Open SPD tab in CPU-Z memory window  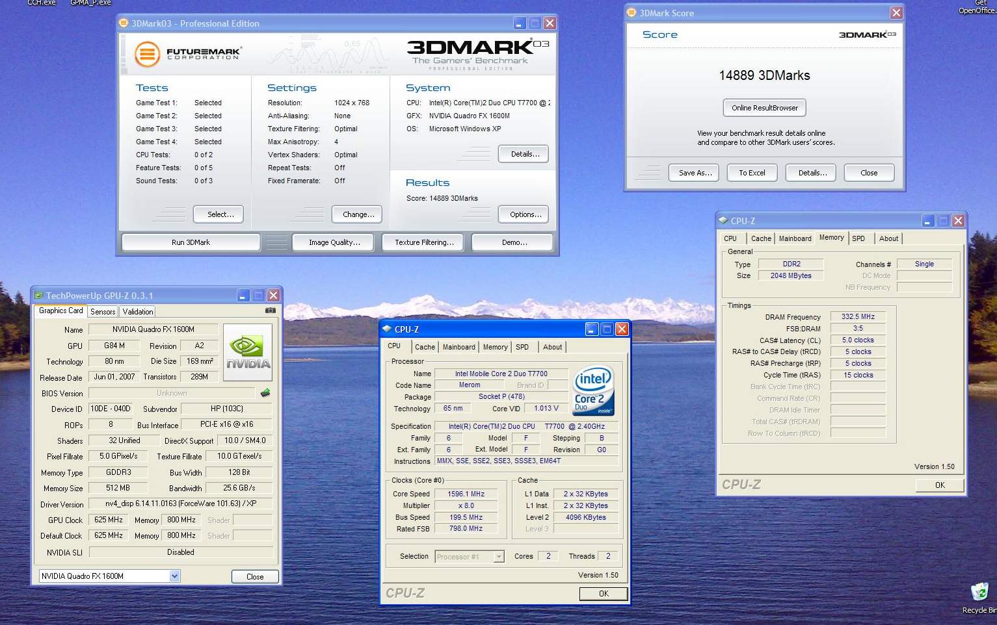point(858,238)
